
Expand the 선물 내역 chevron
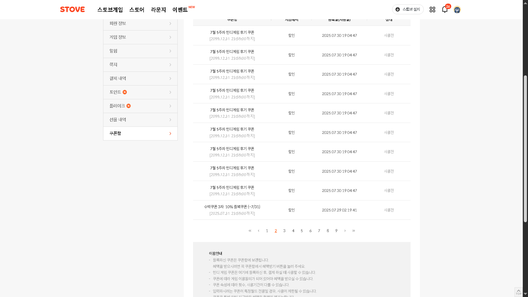(x=170, y=120)
